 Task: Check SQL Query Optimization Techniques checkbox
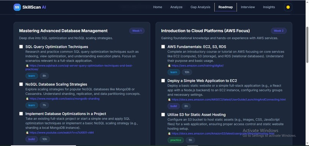coord(21,47)
